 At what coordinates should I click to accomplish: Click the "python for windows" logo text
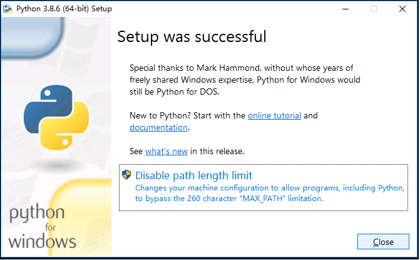click(x=42, y=227)
